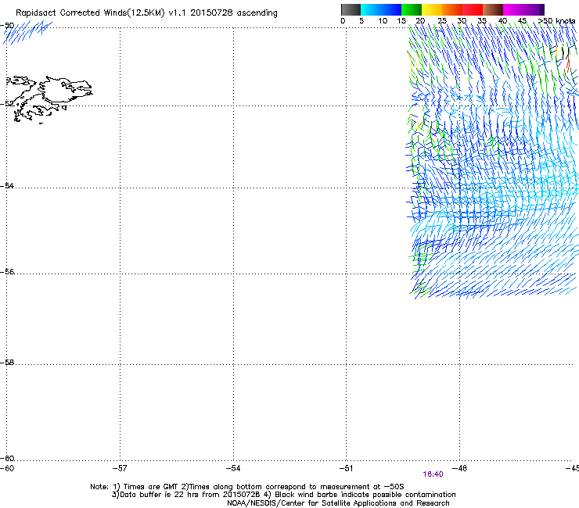Image resolution: width=579 pixels, height=508 pixels.
Task: Click the cyan-blue 5-15 knots legend segment
Action: (x=381, y=9)
